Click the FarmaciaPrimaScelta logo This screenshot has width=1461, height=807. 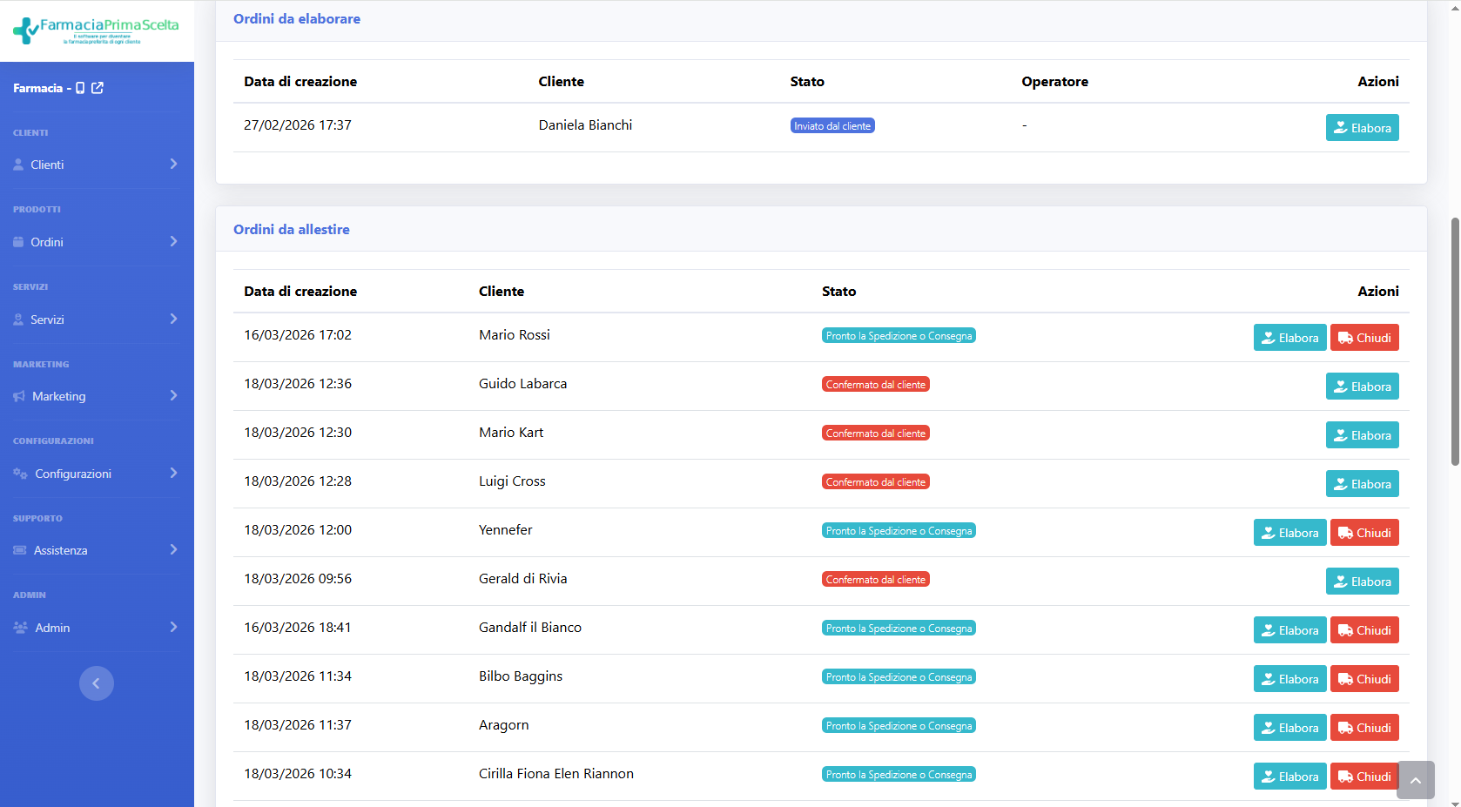pos(96,30)
